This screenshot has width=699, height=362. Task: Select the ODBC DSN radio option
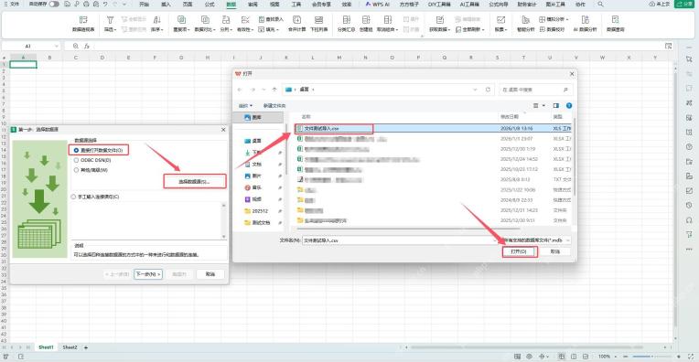pyautogui.click(x=76, y=160)
